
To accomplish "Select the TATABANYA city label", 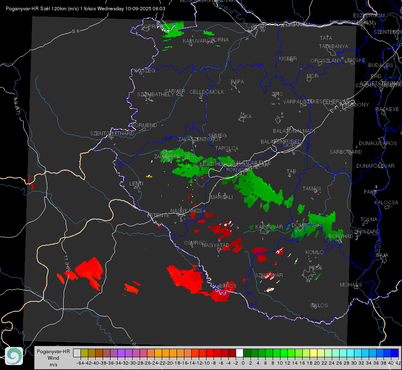I will point(333,46).
